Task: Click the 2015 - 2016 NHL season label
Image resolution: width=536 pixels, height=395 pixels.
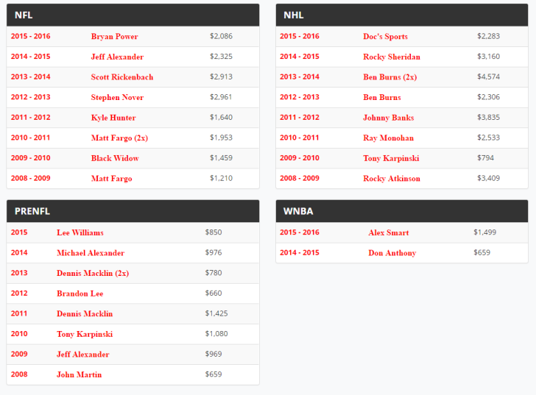Action: (300, 36)
